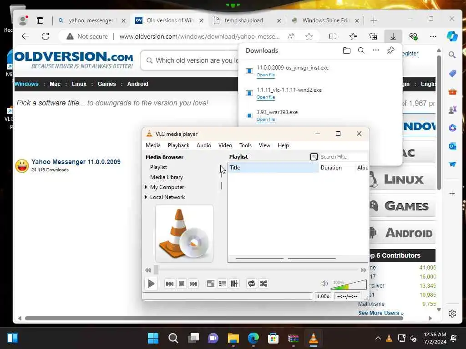466x349 pixels.
Task: Click the VLC Search Filter field
Action: click(x=343, y=157)
